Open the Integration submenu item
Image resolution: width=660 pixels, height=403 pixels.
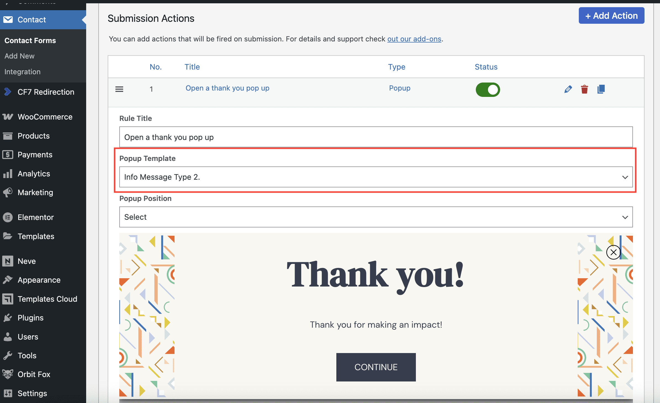22,72
